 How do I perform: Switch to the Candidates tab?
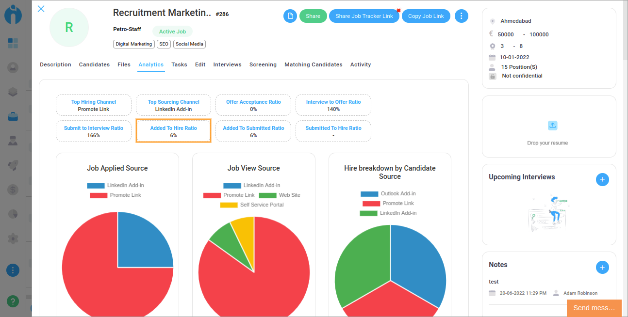[94, 64]
